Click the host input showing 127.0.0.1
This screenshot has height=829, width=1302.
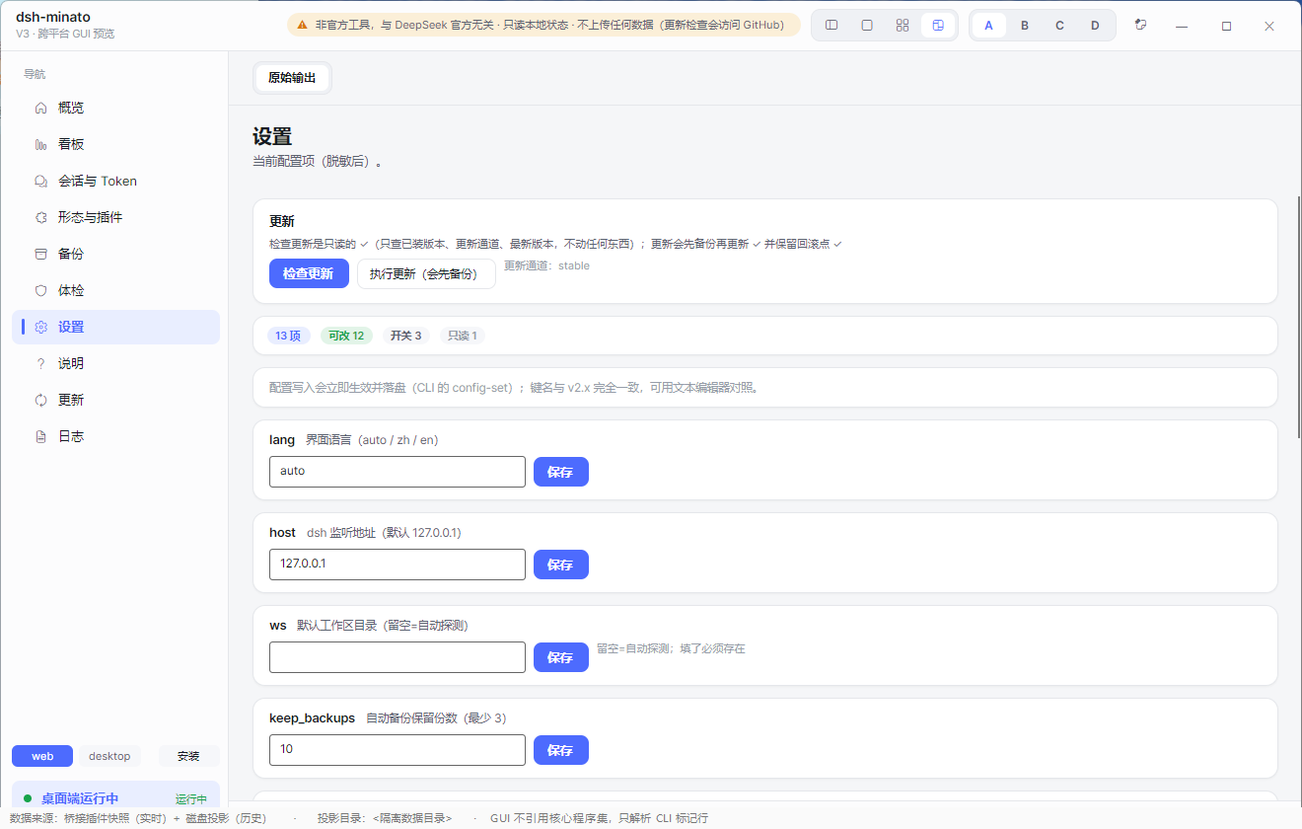(x=398, y=565)
